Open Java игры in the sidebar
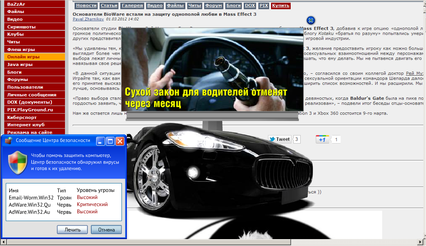This screenshot has height=246, width=426. coord(35,64)
